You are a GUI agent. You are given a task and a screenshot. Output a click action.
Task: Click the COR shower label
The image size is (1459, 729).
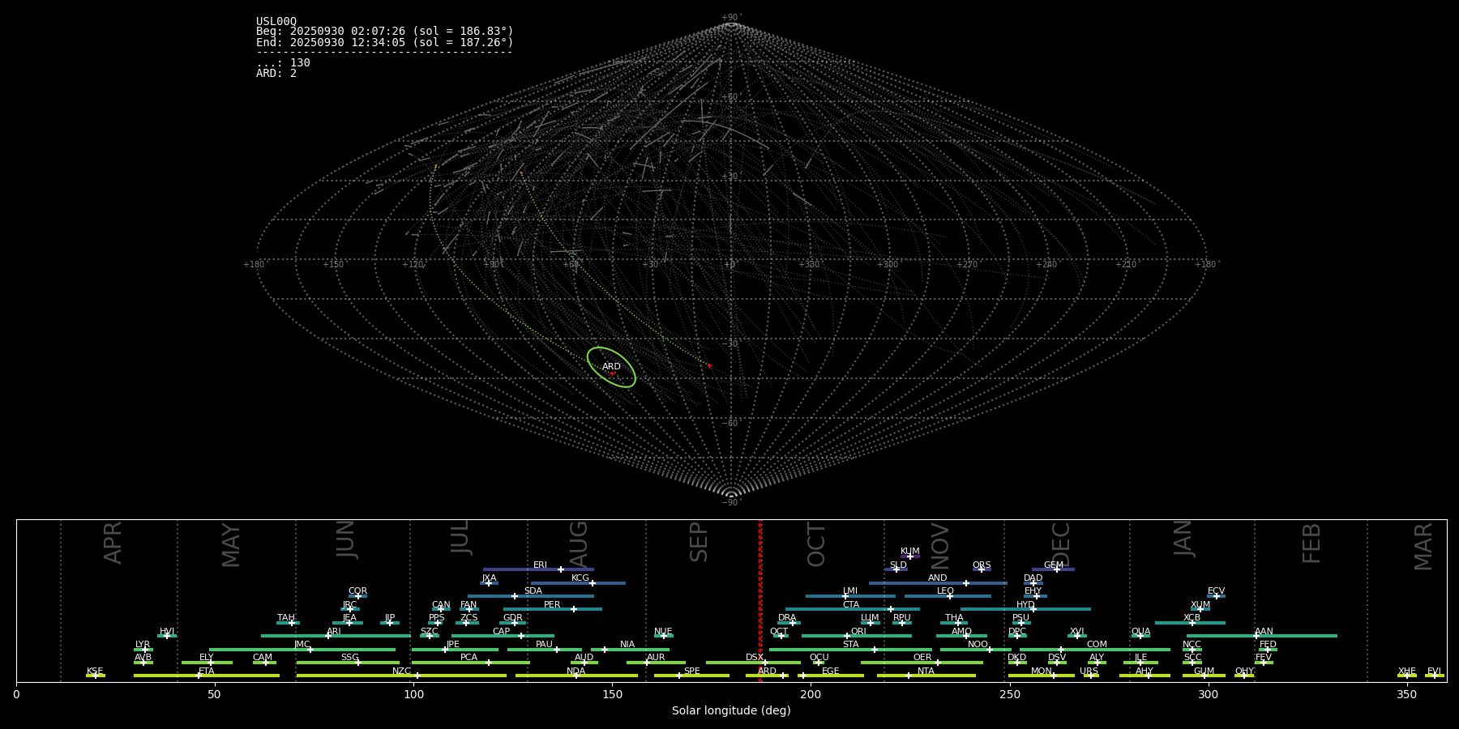(x=357, y=590)
